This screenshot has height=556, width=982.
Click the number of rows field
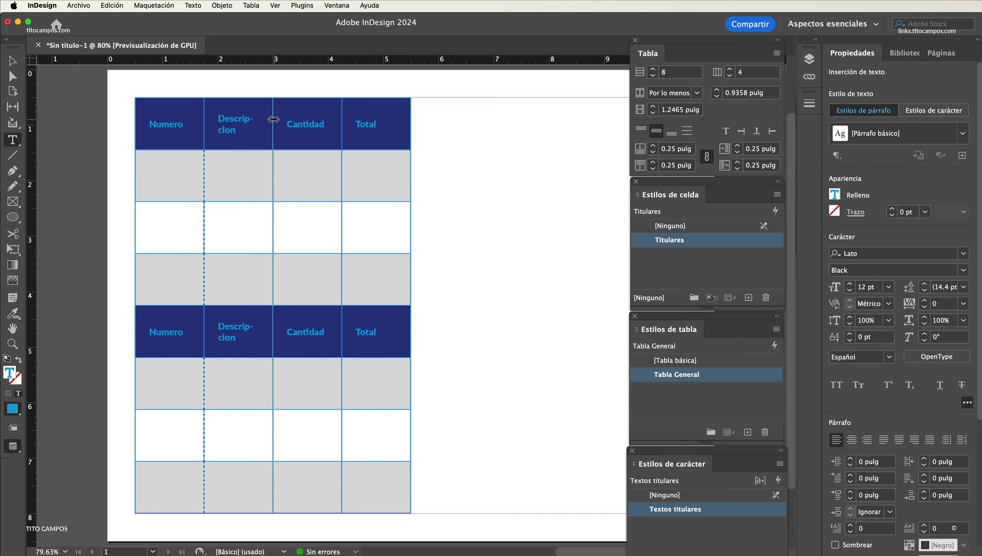click(x=681, y=72)
